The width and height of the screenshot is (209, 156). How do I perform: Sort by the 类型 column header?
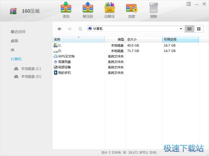point(115,40)
